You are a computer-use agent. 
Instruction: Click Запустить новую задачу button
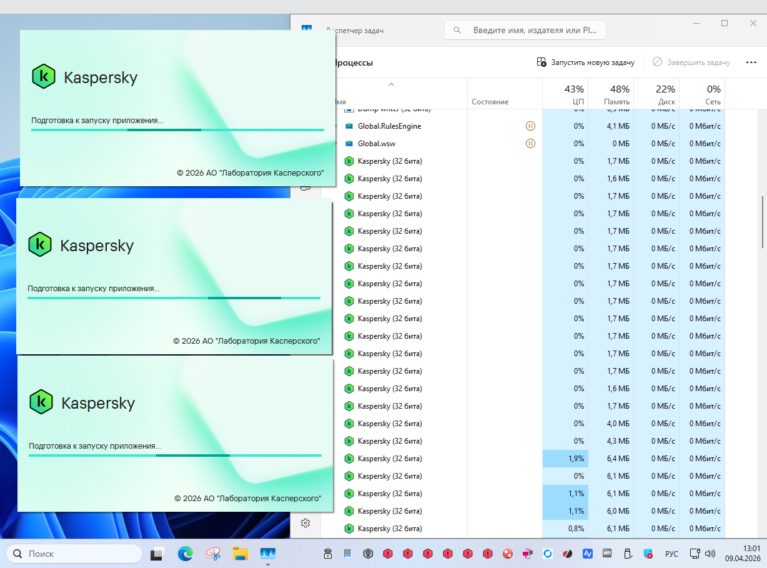pyautogui.click(x=586, y=62)
